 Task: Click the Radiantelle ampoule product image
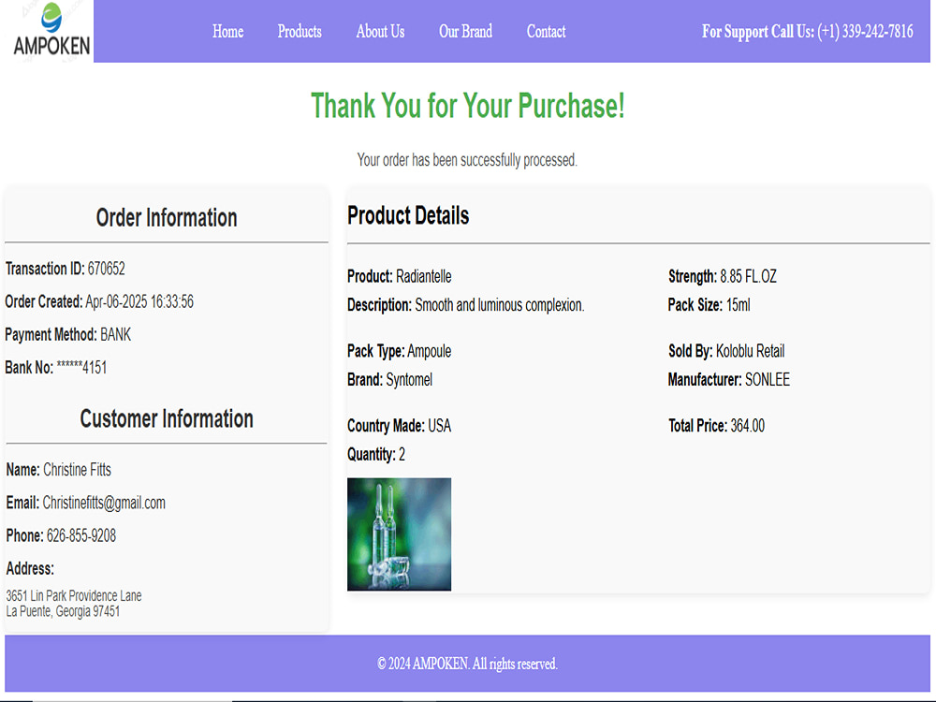pyautogui.click(x=400, y=534)
